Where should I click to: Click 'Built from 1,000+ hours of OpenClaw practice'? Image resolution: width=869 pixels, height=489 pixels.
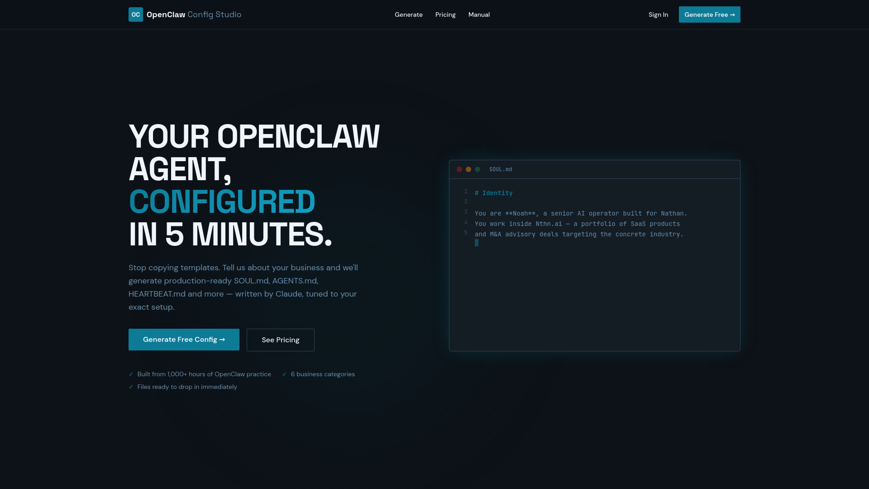tap(204, 374)
